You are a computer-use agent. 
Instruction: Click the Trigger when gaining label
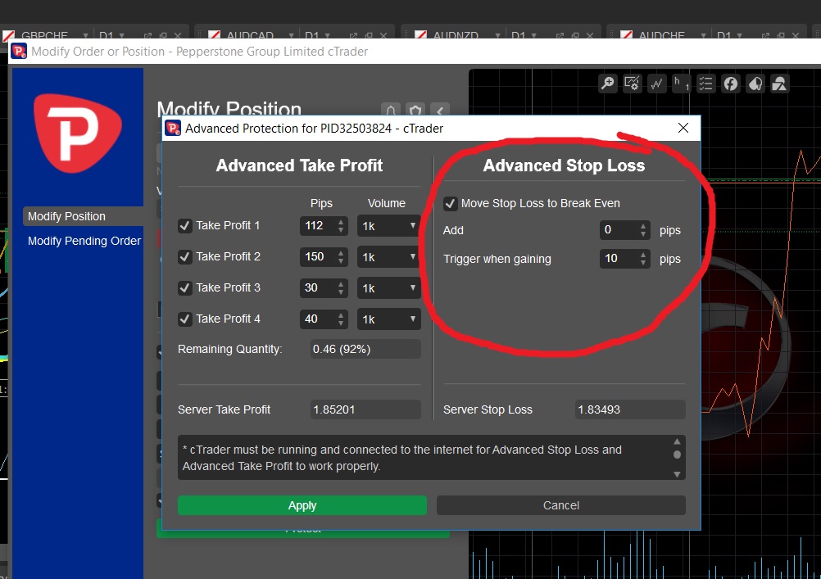[497, 259]
